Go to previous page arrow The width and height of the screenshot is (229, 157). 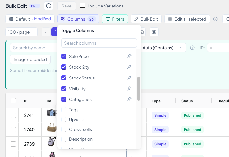pos(46,32)
